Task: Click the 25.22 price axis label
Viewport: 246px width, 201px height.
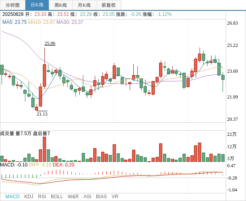Action: point(233,45)
